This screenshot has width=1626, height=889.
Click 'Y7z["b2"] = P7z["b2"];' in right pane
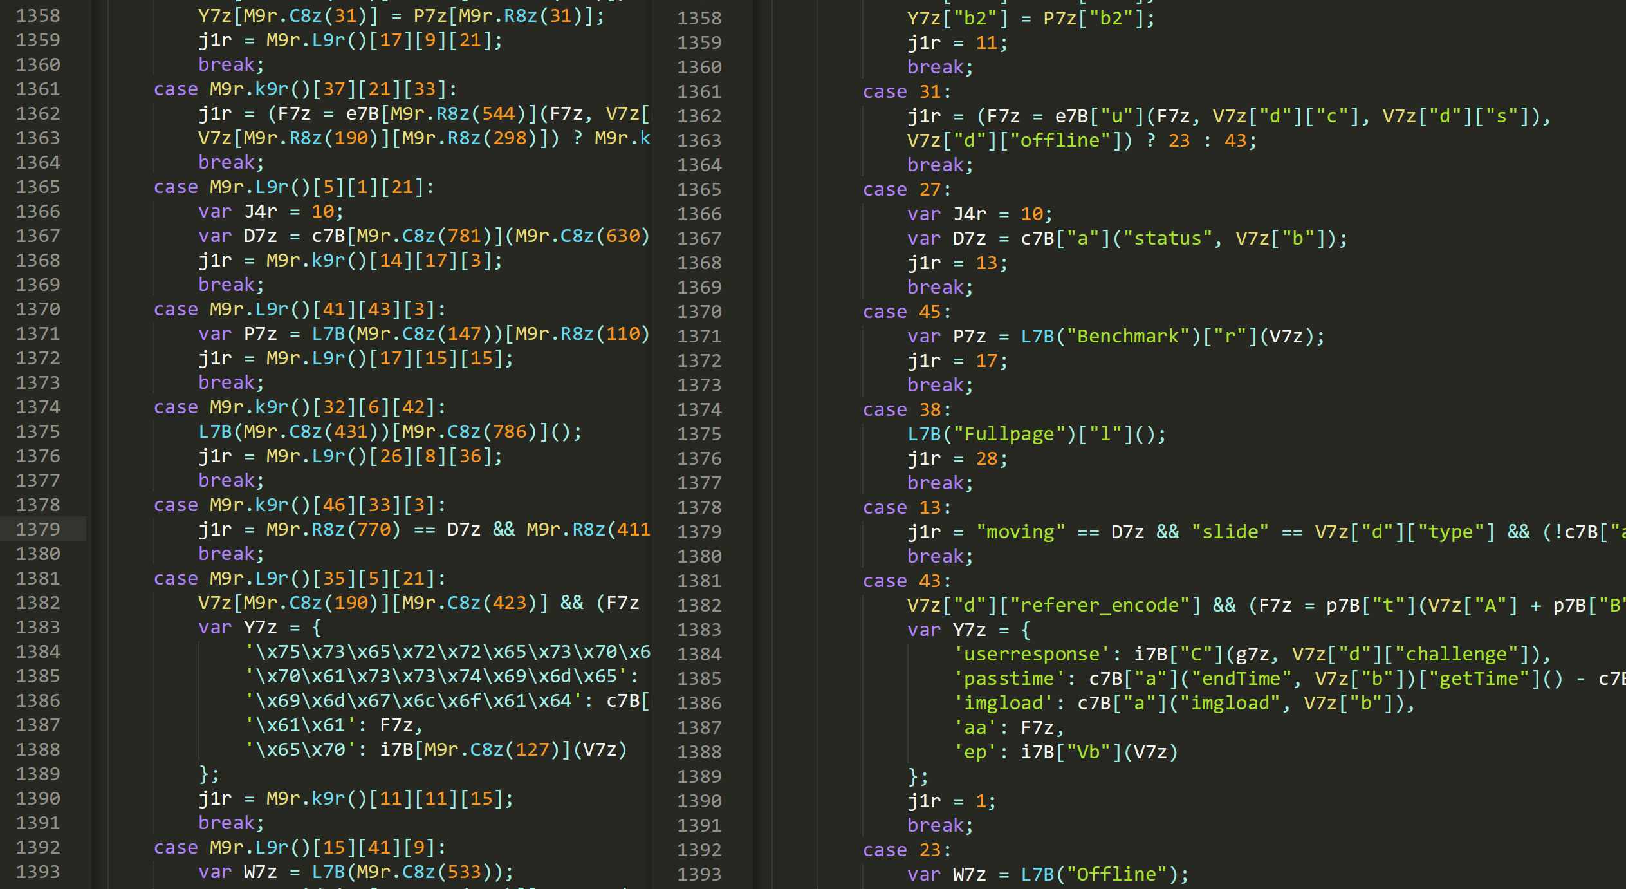[x=1031, y=18]
